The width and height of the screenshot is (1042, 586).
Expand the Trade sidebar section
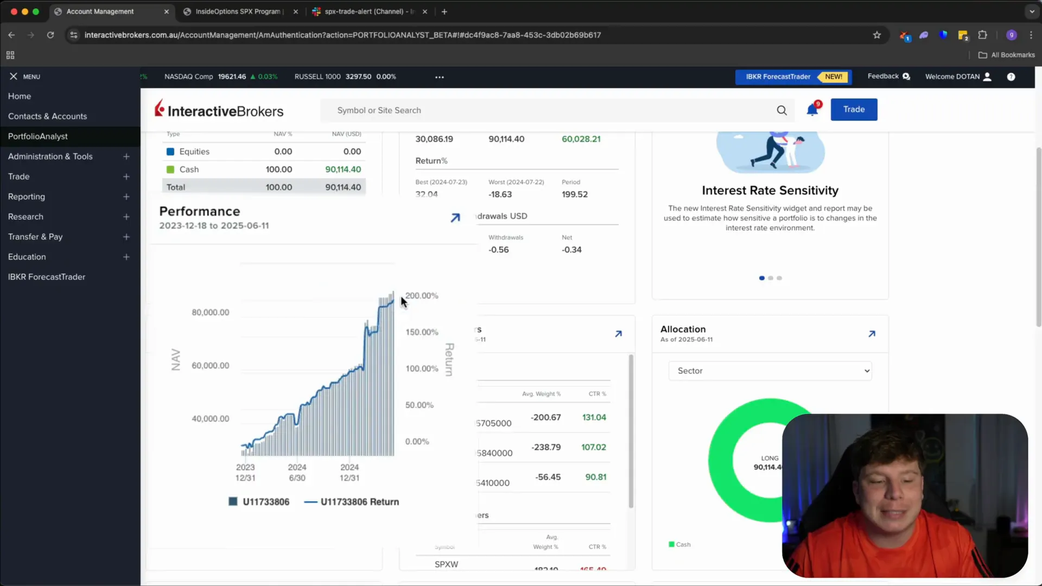coord(126,176)
